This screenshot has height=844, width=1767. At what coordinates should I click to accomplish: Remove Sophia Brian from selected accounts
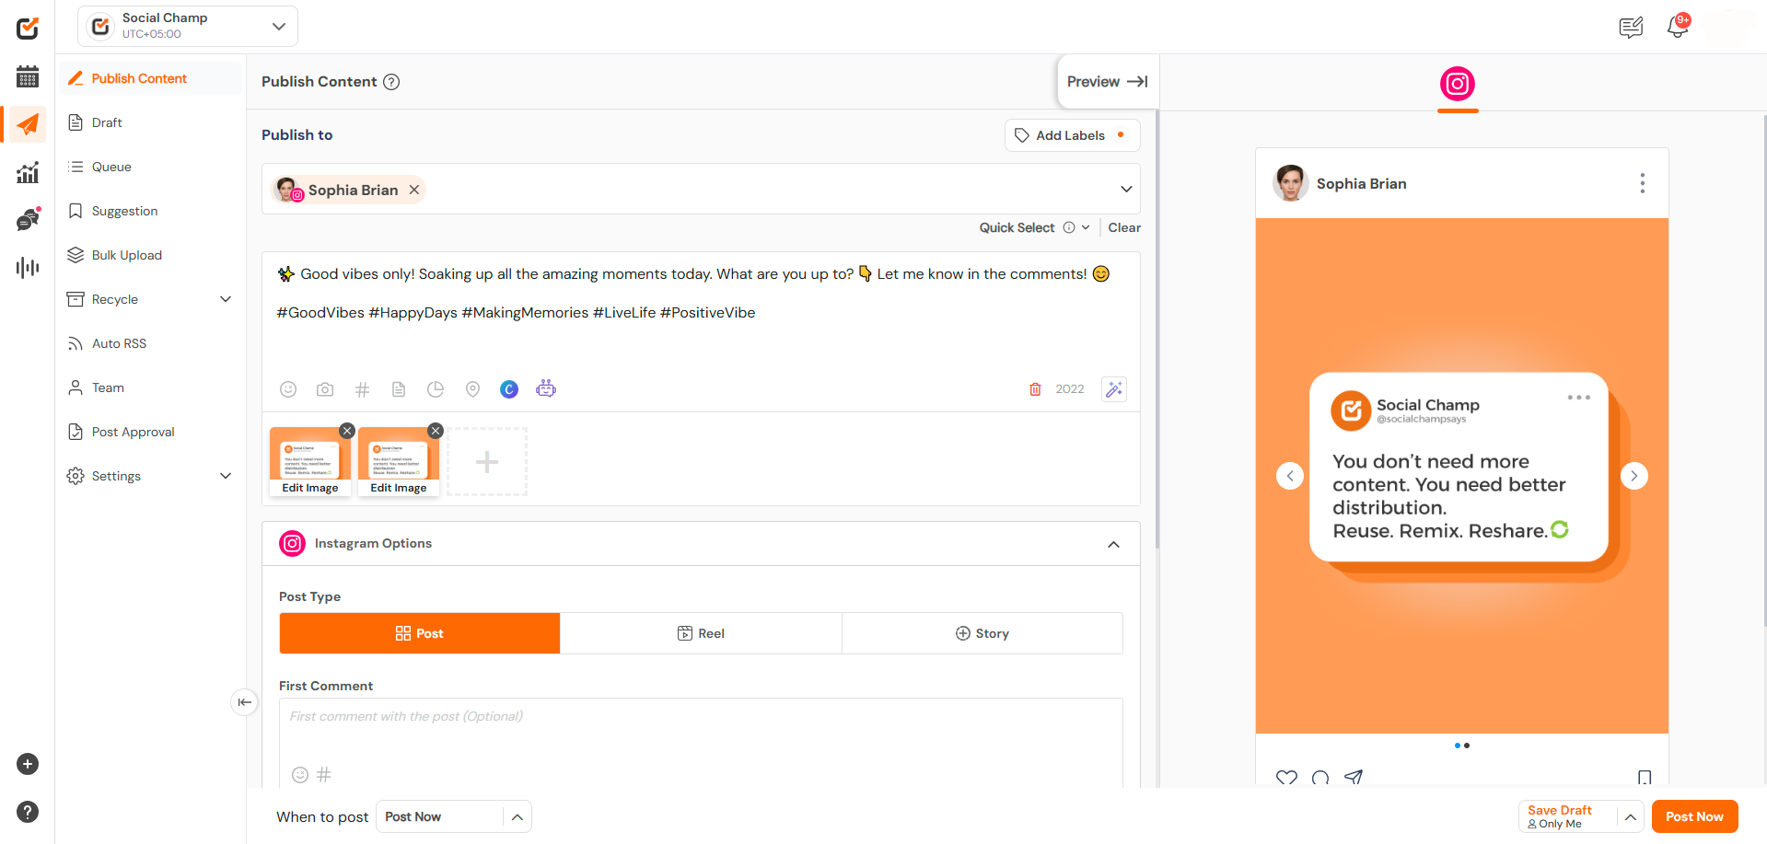click(x=414, y=190)
